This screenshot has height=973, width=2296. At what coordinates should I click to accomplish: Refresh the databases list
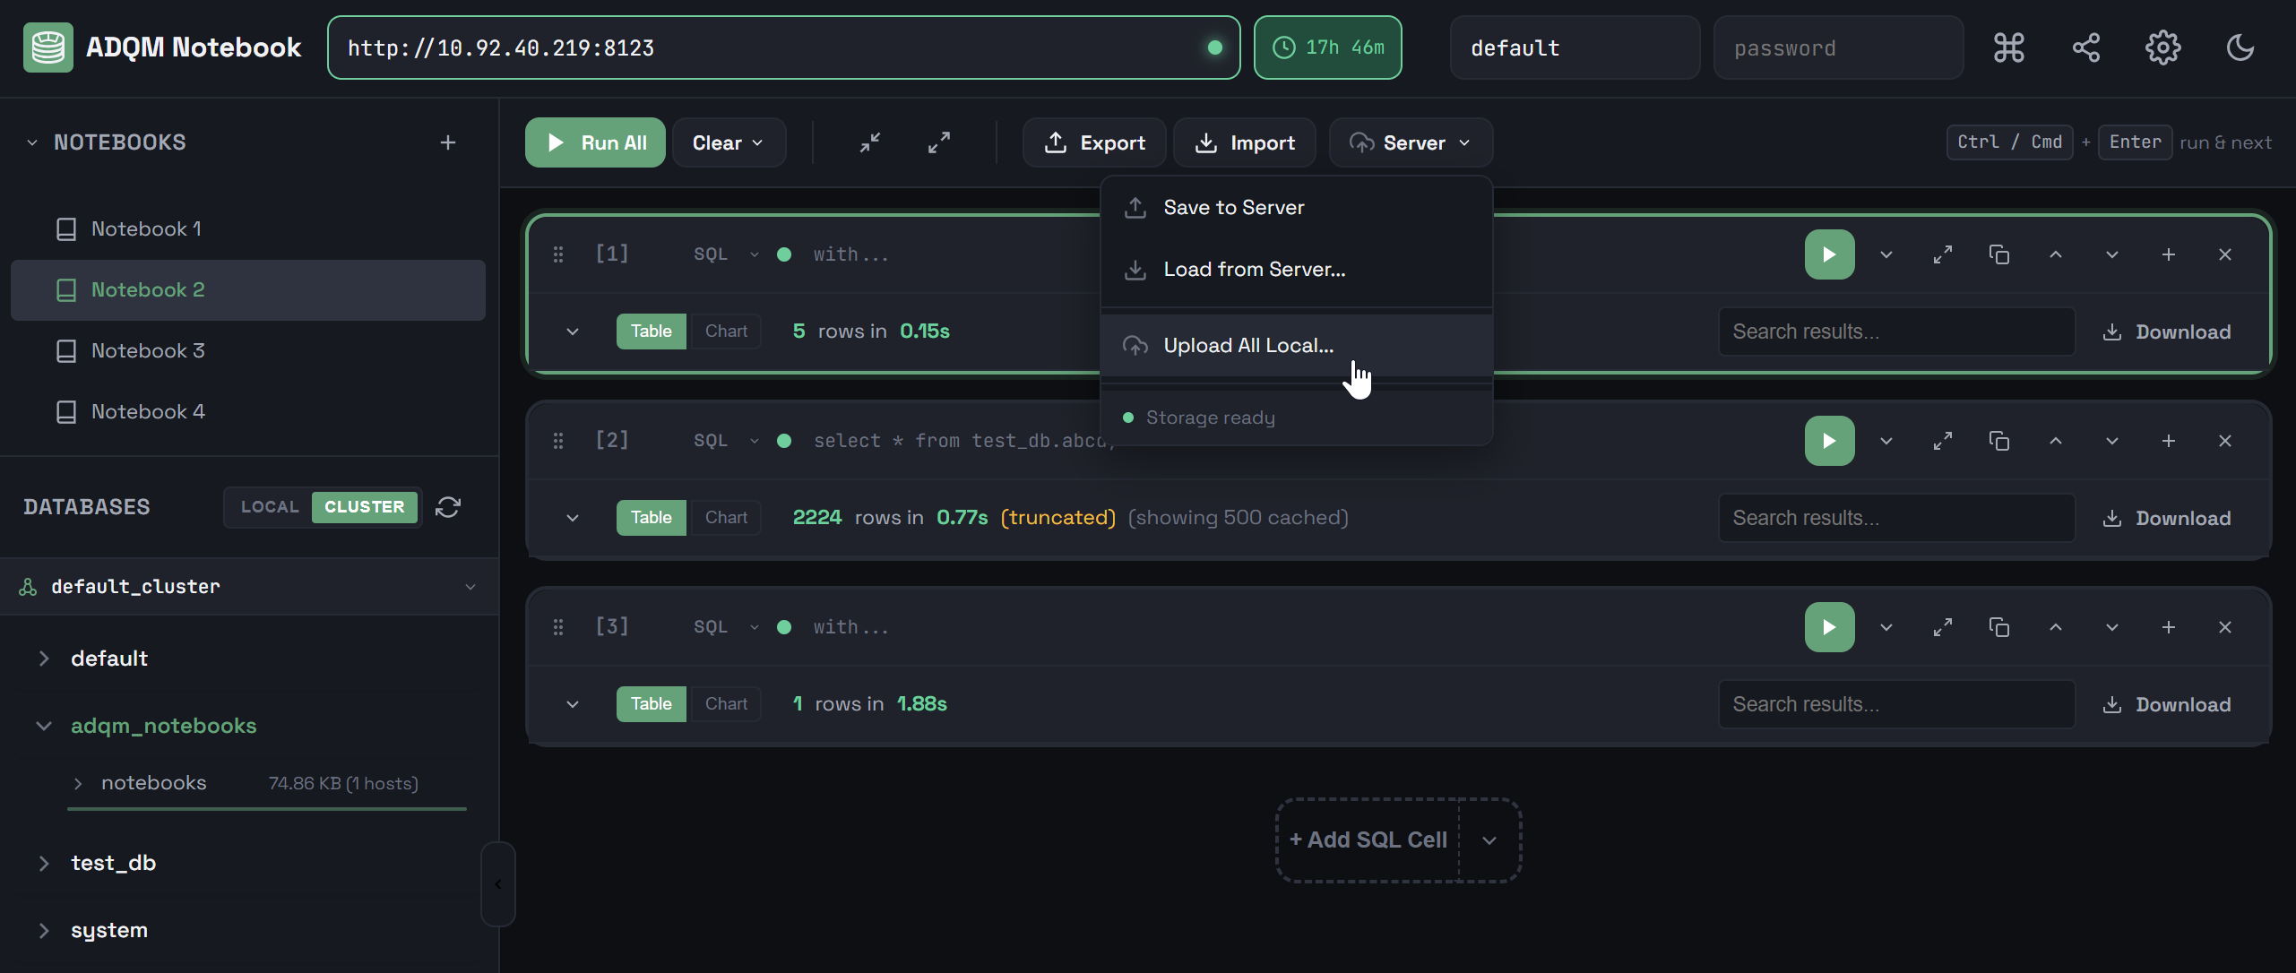[448, 507]
